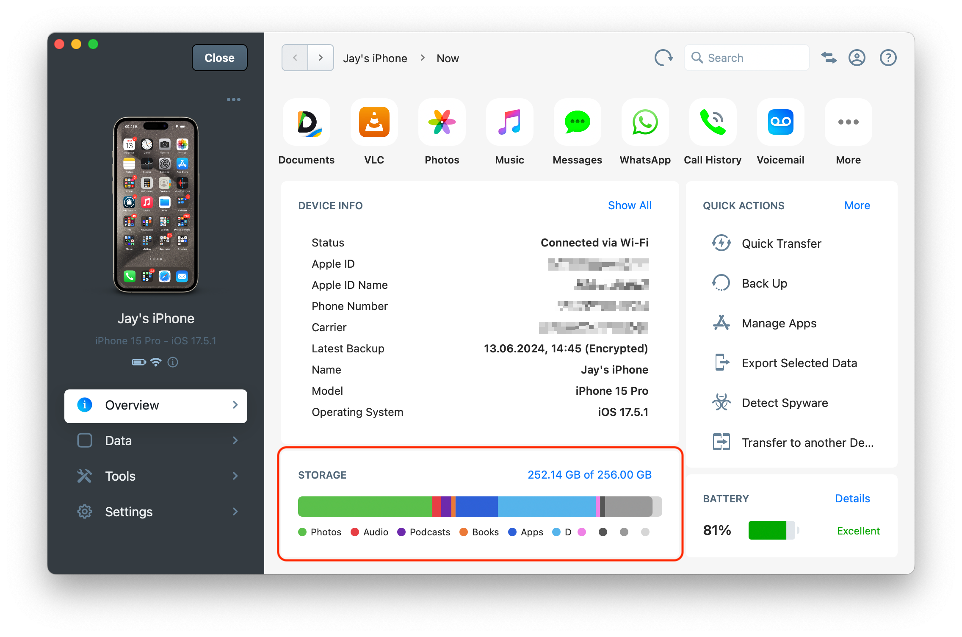This screenshot has height=637, width=962.
Task: Click the Manage Apps icon
Action: 721,323
